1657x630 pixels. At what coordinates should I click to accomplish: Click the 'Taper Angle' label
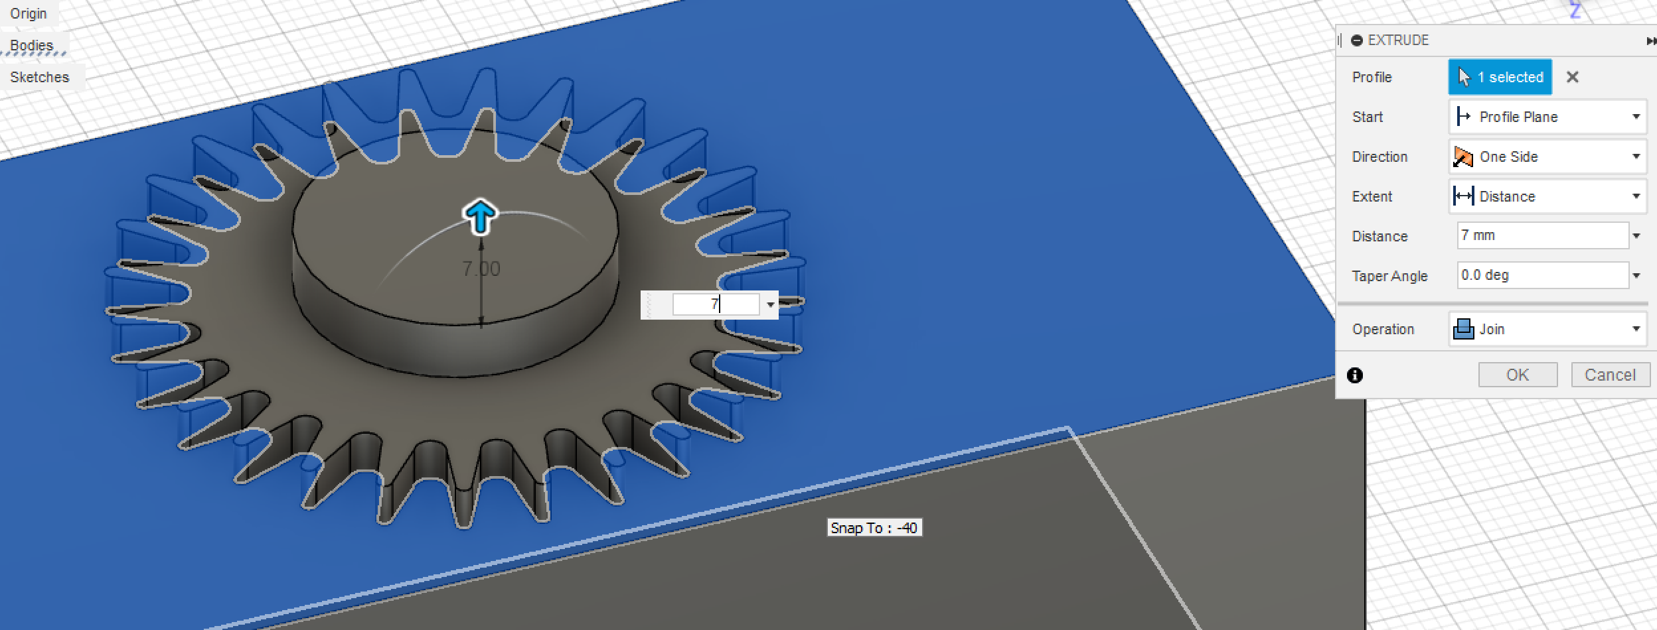click(x=1389, y=276)
